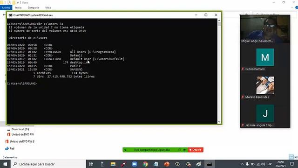298x168 pixels.
Task: Click the network tray icon
Action: click(x=258, y=164)
